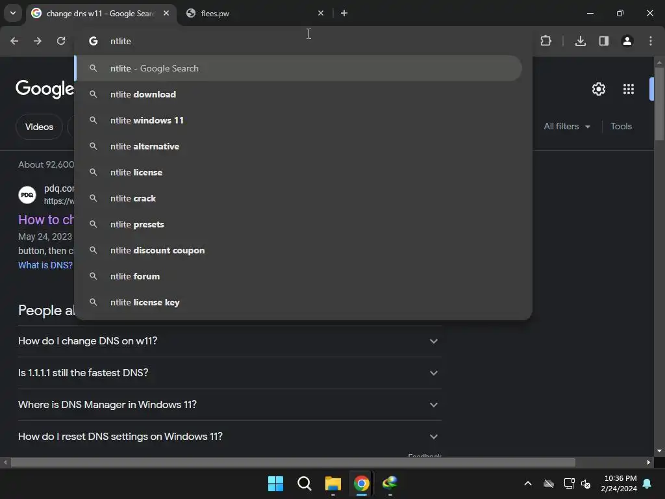Go back using the browser back arrow
Image resolution: width=665 pixels, height=499 pixels.
point(14,41)
